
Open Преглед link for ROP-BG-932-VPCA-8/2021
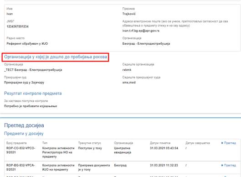(229, 165)
